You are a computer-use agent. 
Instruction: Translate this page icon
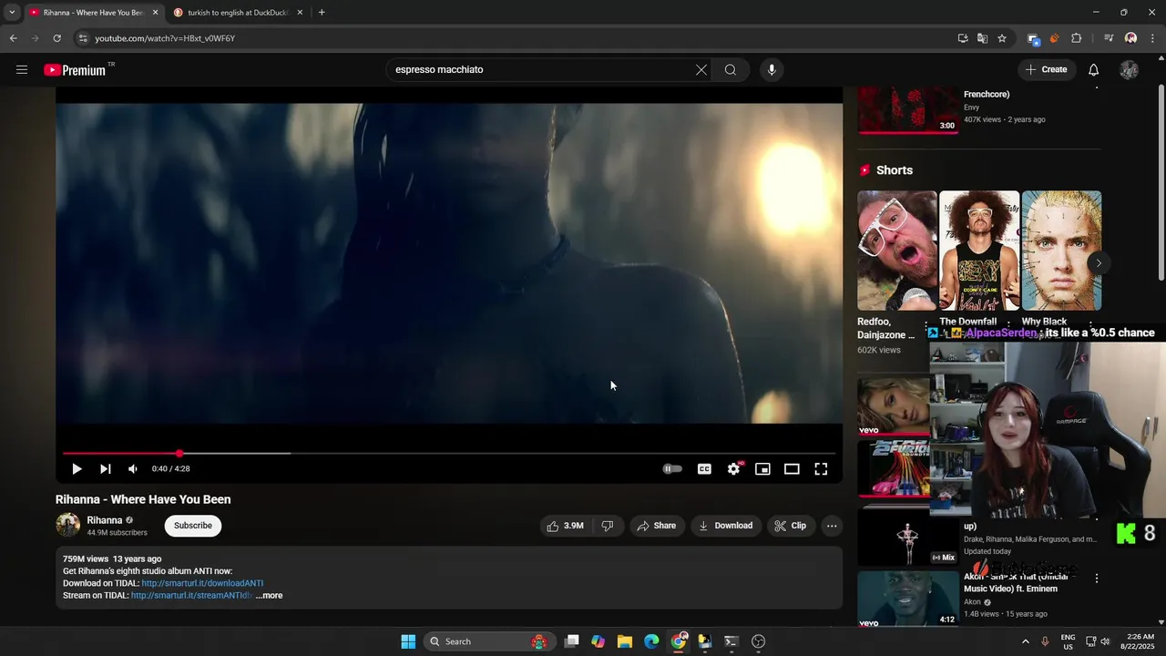pyautogui.click(x=982, y=38)
